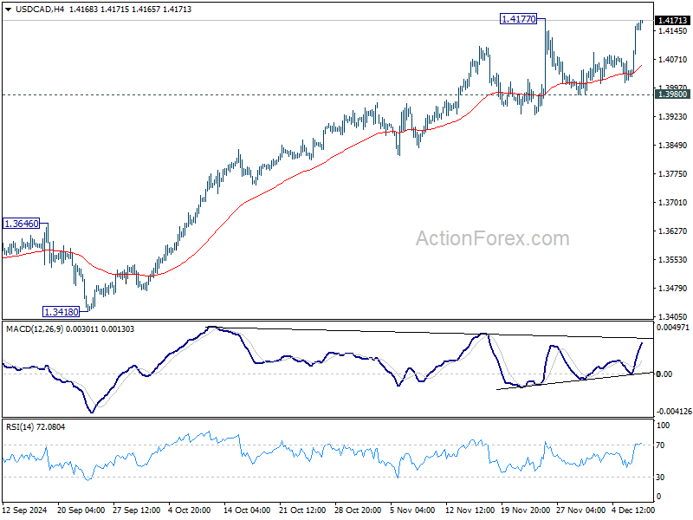693x520 pixels.
Task: Click the 1.41770 high price label
Action: (x=518, y=19)
